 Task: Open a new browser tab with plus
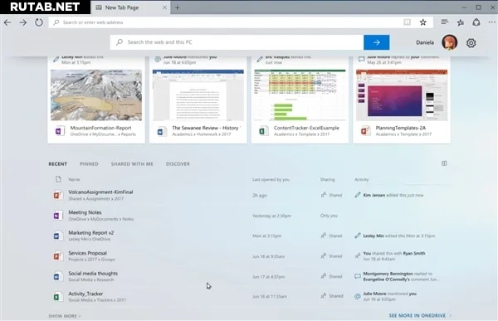pyautogui.click(x=178, y=7)
